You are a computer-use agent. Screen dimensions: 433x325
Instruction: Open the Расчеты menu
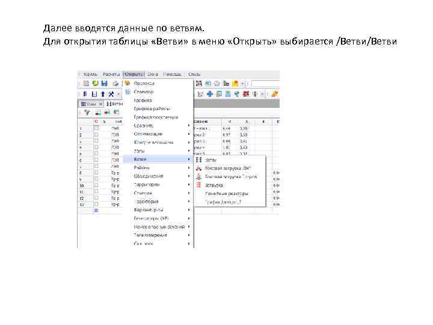tap(111, 75)
